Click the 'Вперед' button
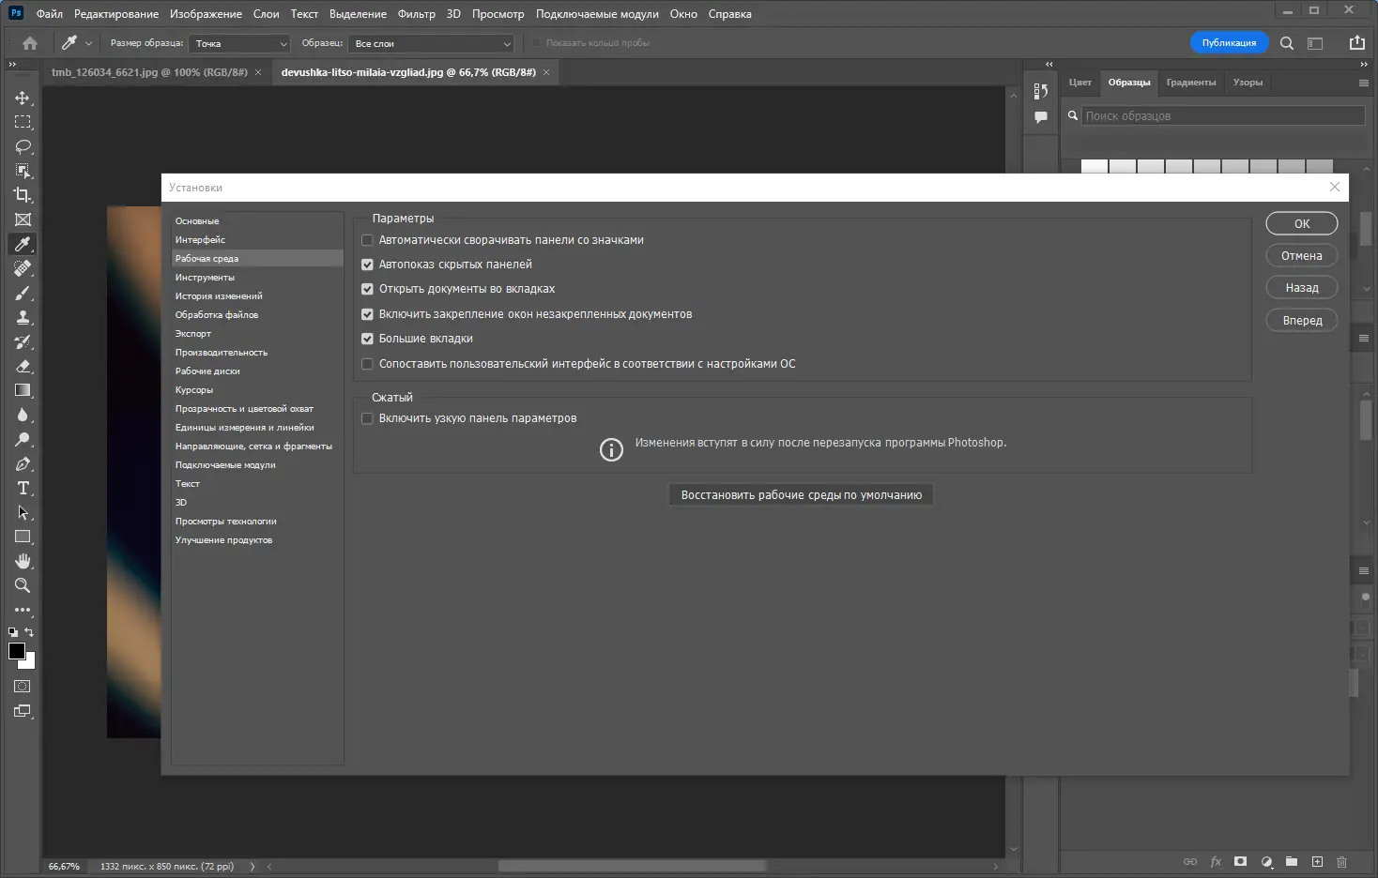 coord(1302,320)
